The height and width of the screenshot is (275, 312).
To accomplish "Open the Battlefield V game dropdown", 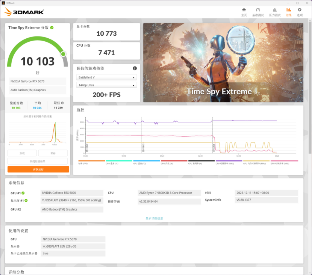I will 106,77.
